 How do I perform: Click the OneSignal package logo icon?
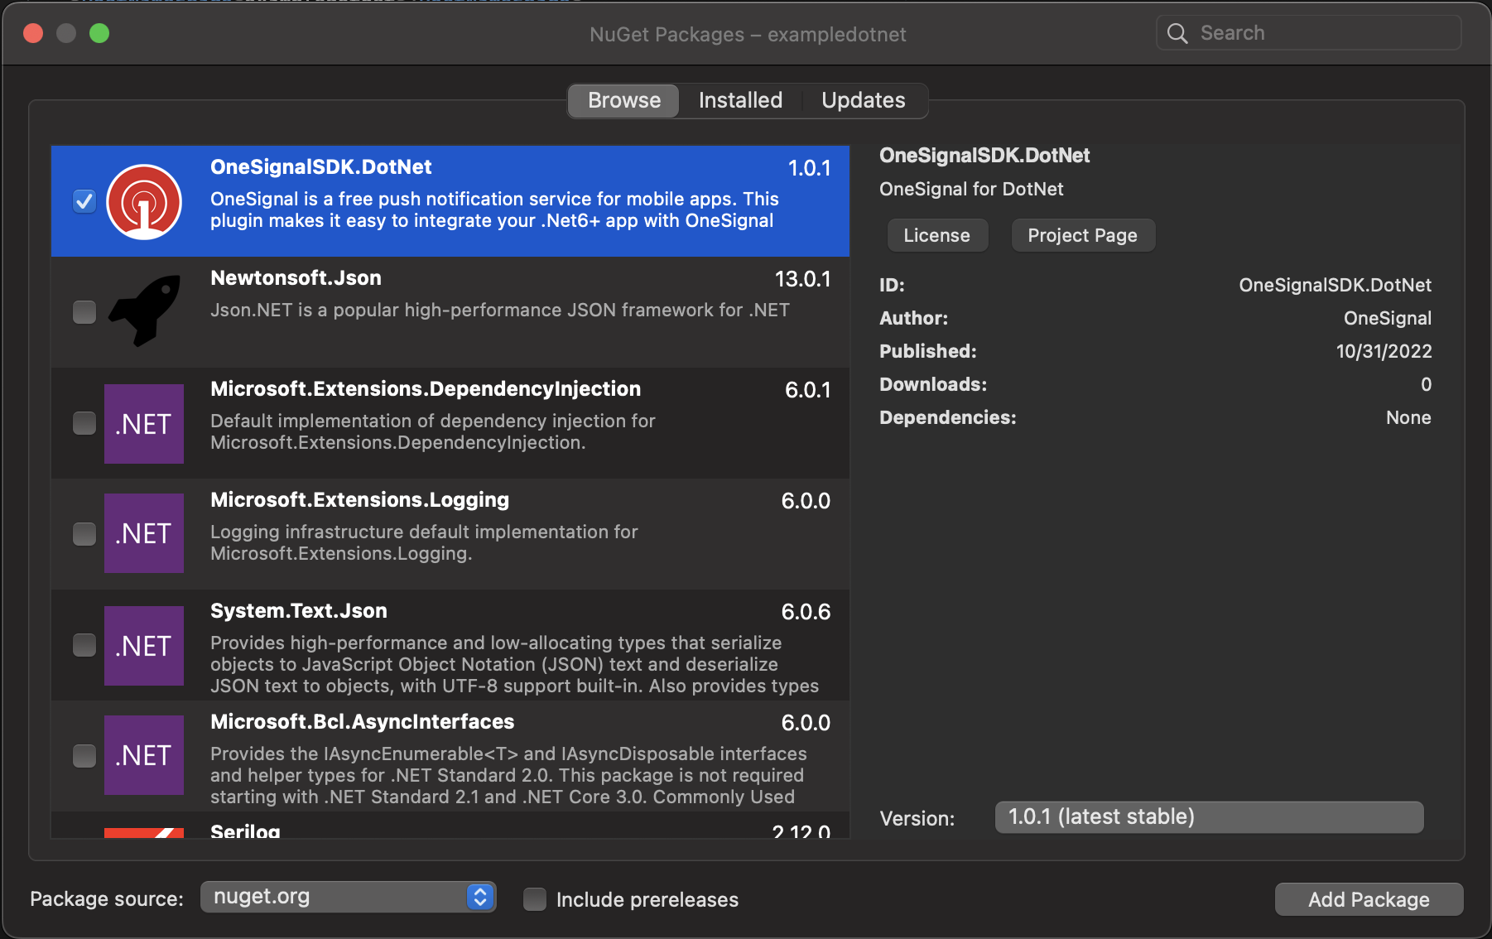[x=144, y=201]
